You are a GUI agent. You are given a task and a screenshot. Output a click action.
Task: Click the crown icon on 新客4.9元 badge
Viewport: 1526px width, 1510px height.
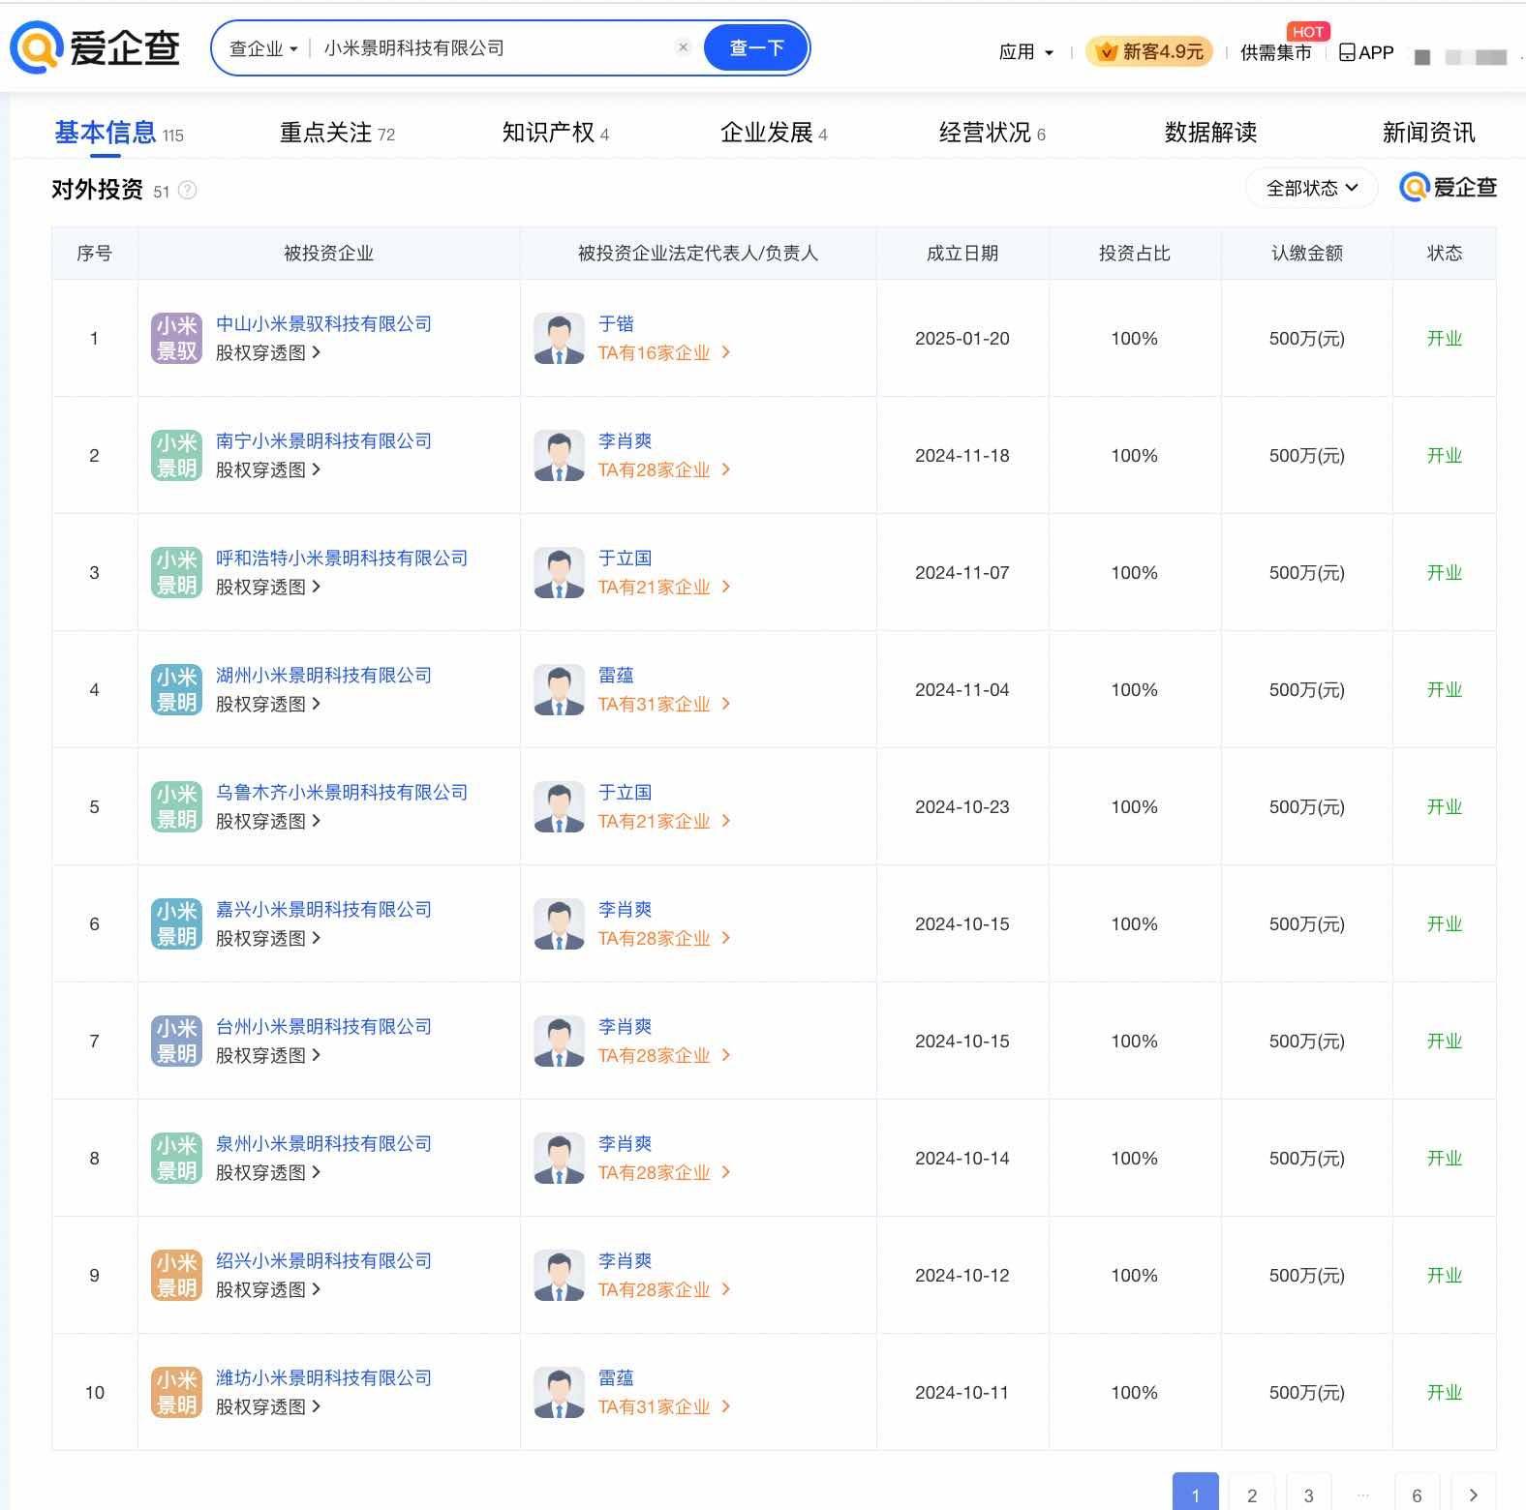click(x=1107, y=52)
